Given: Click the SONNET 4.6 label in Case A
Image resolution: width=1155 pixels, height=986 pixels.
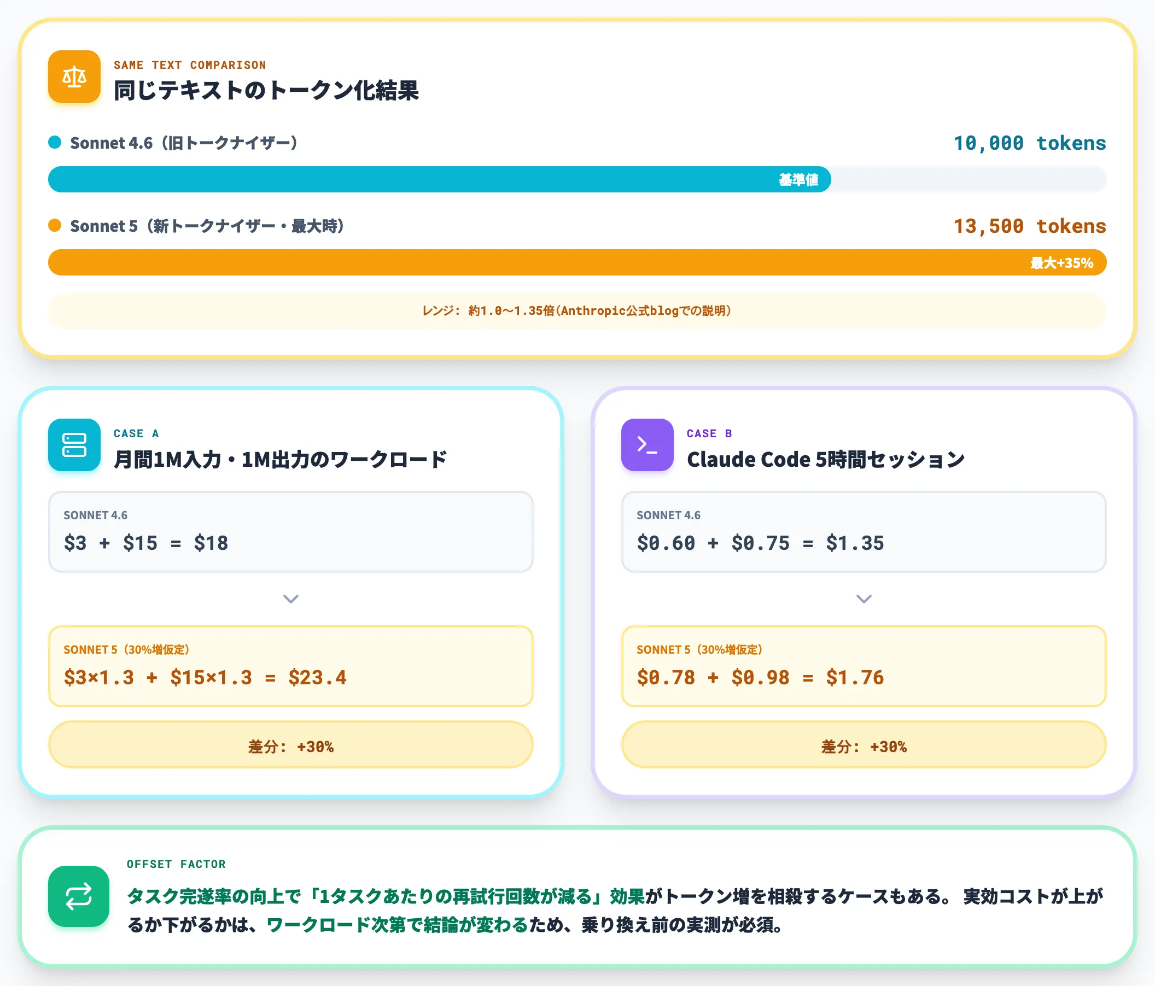Looking at the screenshot, I should pos(95,515).
